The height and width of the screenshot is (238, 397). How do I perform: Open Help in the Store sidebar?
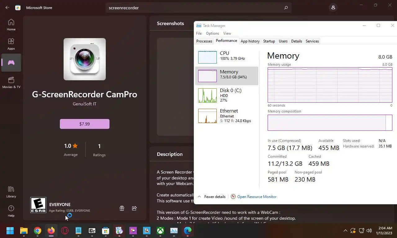[11, 211]
